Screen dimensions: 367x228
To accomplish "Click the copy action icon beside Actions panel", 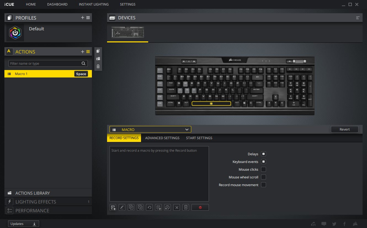I will pyautogui.click(x=98, y=51).
